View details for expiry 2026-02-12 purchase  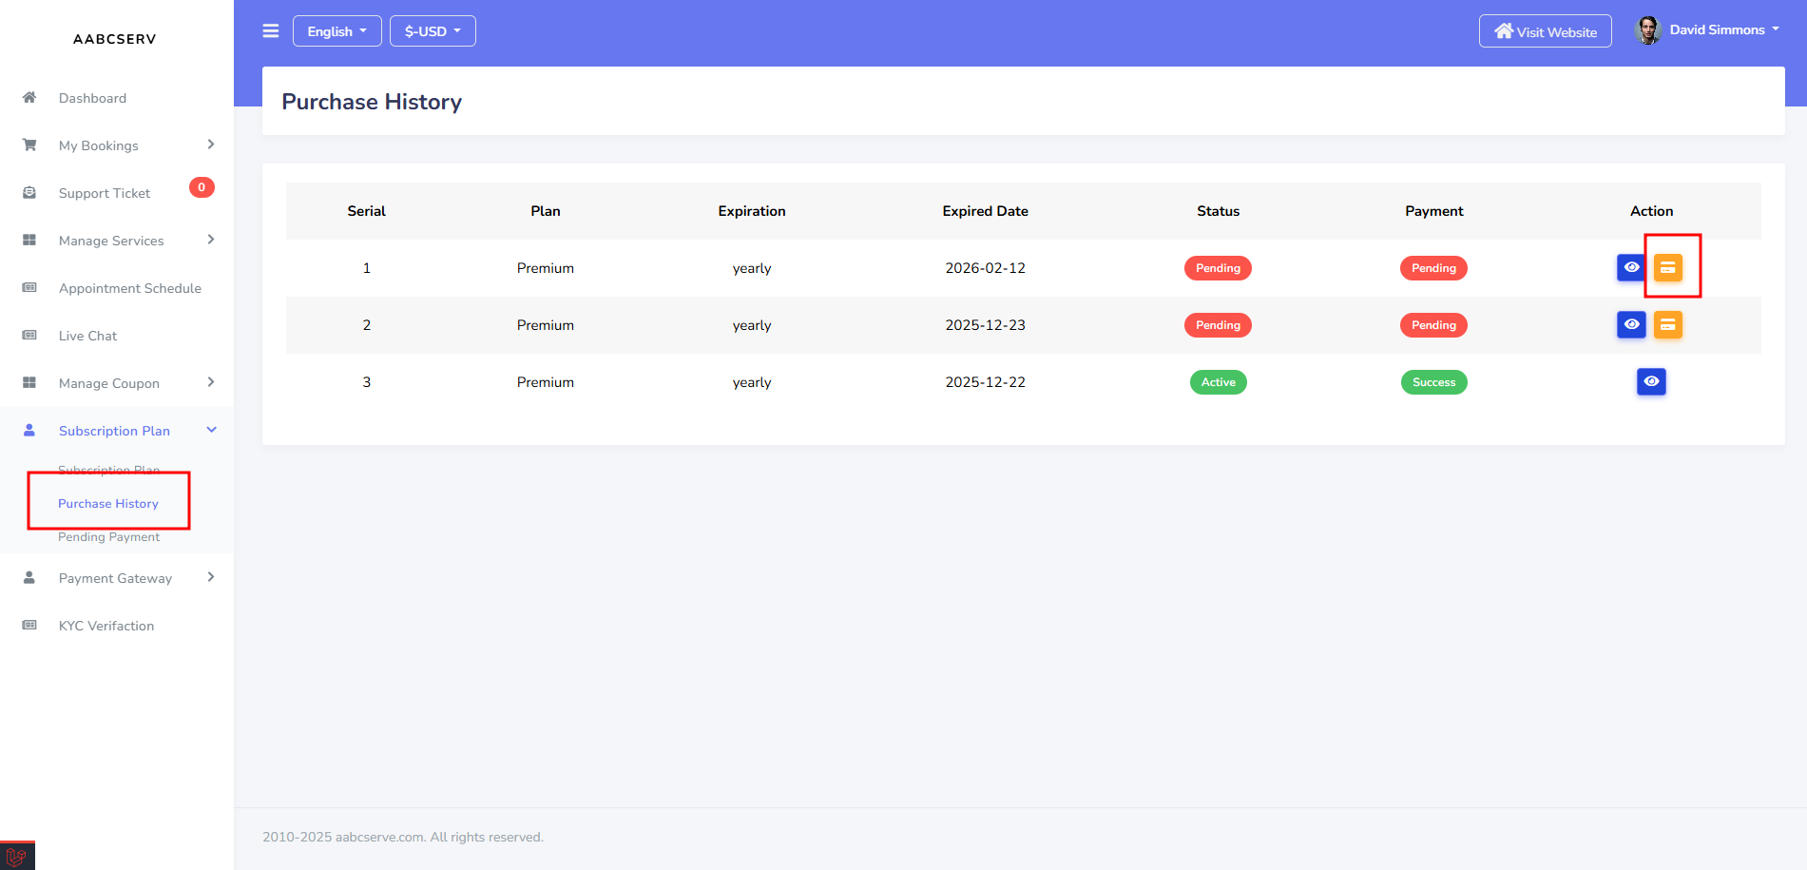1631,267
